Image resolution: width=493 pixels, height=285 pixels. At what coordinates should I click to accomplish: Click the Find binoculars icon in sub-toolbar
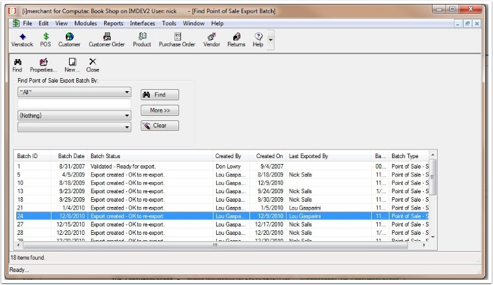pos(18,65)
